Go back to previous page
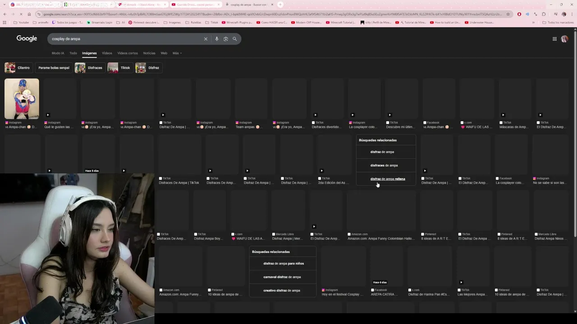Screen dimensions: 577x324 (5, 14)
